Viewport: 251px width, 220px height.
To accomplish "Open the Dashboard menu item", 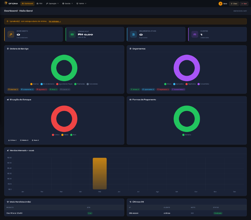I will pos(27,4).
